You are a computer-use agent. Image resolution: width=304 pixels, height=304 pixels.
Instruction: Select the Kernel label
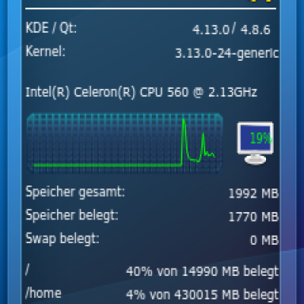(x=46, y=51)
